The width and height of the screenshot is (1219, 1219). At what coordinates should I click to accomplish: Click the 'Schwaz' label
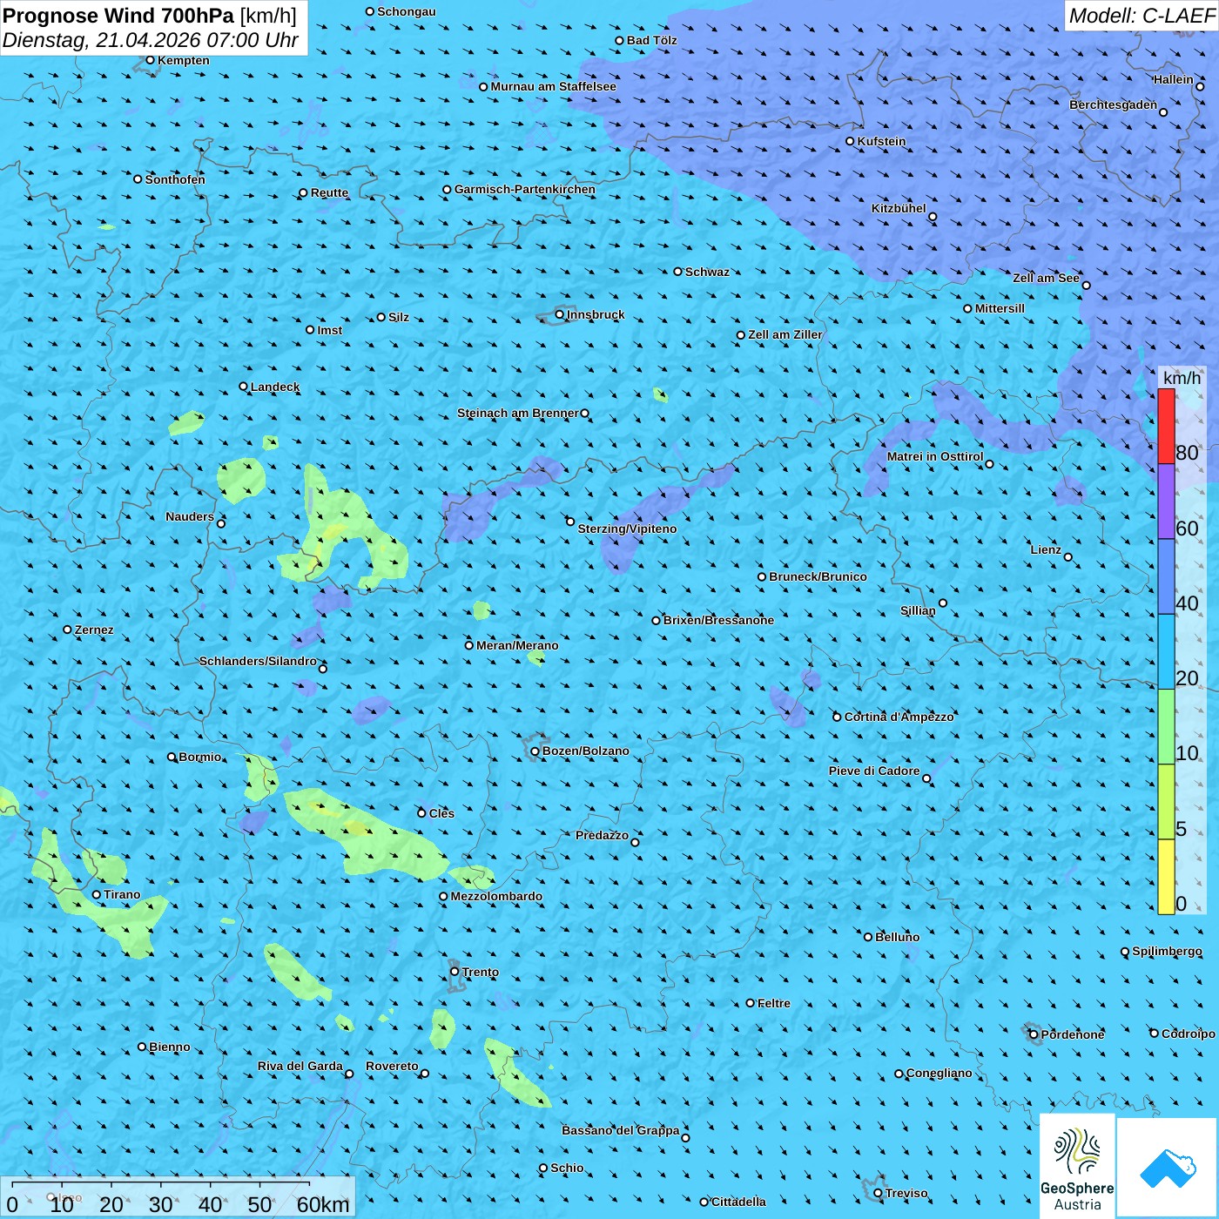(707, 272)
